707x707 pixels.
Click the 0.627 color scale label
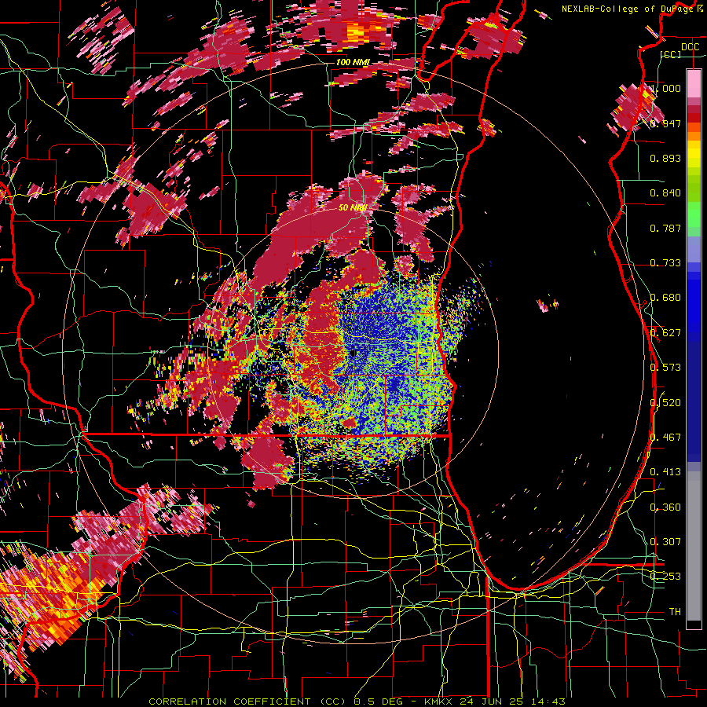coord(665,333)
